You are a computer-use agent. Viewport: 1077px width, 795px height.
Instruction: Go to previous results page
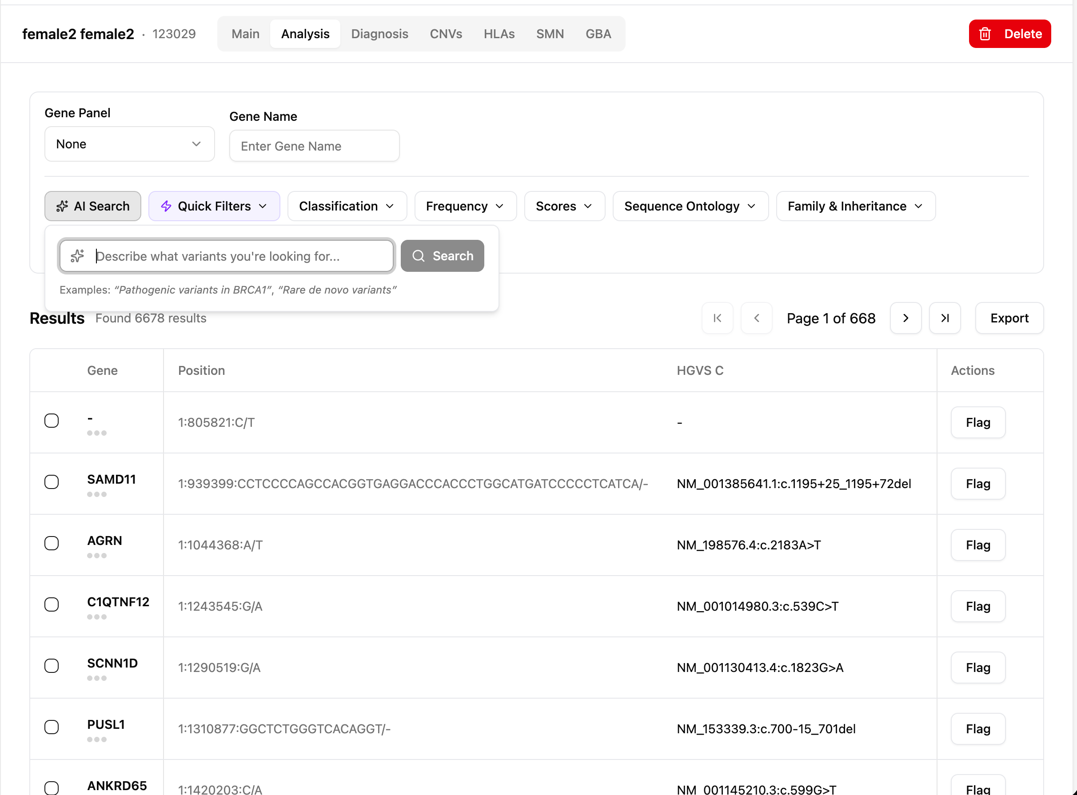click(x=756, y=318)
